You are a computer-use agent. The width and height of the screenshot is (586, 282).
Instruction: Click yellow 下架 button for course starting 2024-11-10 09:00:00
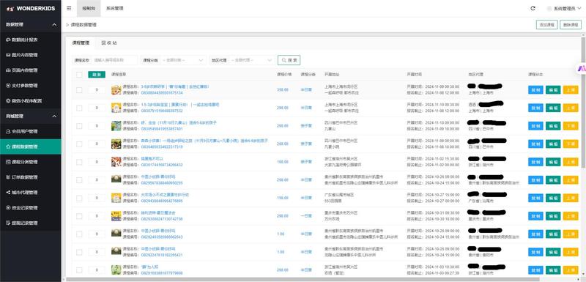[571, 126]
